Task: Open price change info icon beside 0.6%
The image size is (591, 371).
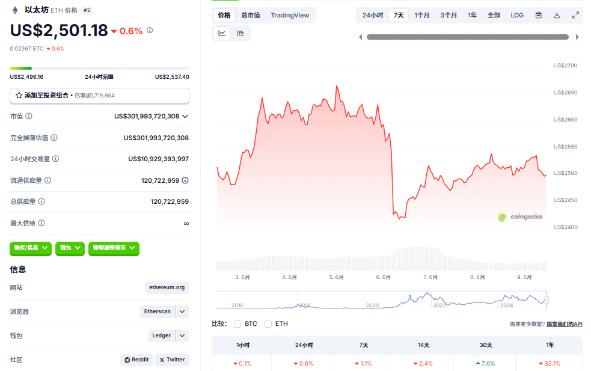Action: click(x=150, y=30)
